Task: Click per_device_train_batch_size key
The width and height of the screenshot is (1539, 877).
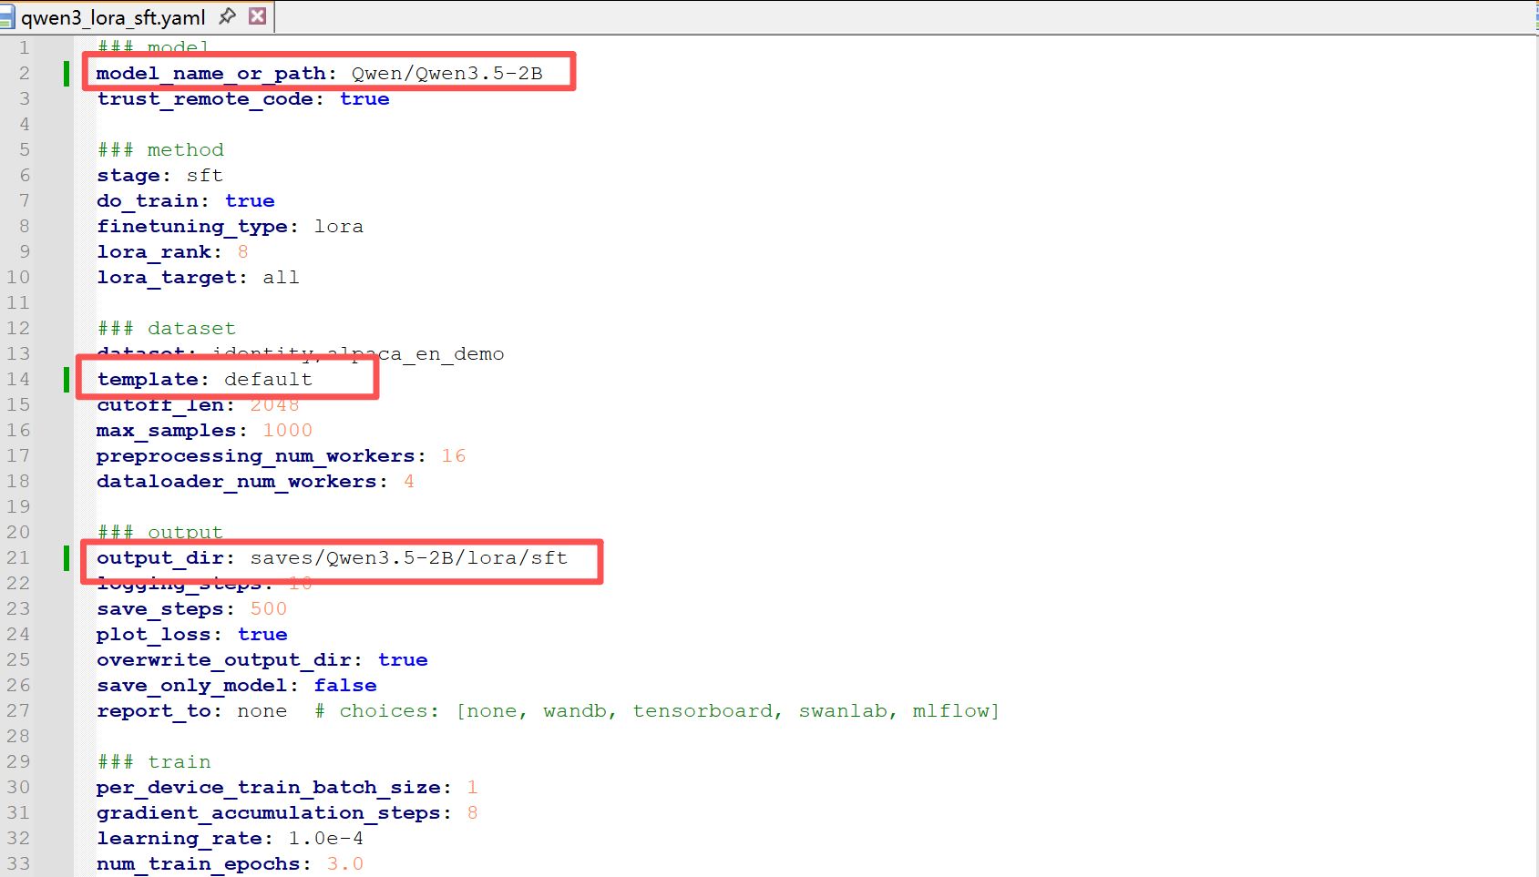Action: point(269,788)
